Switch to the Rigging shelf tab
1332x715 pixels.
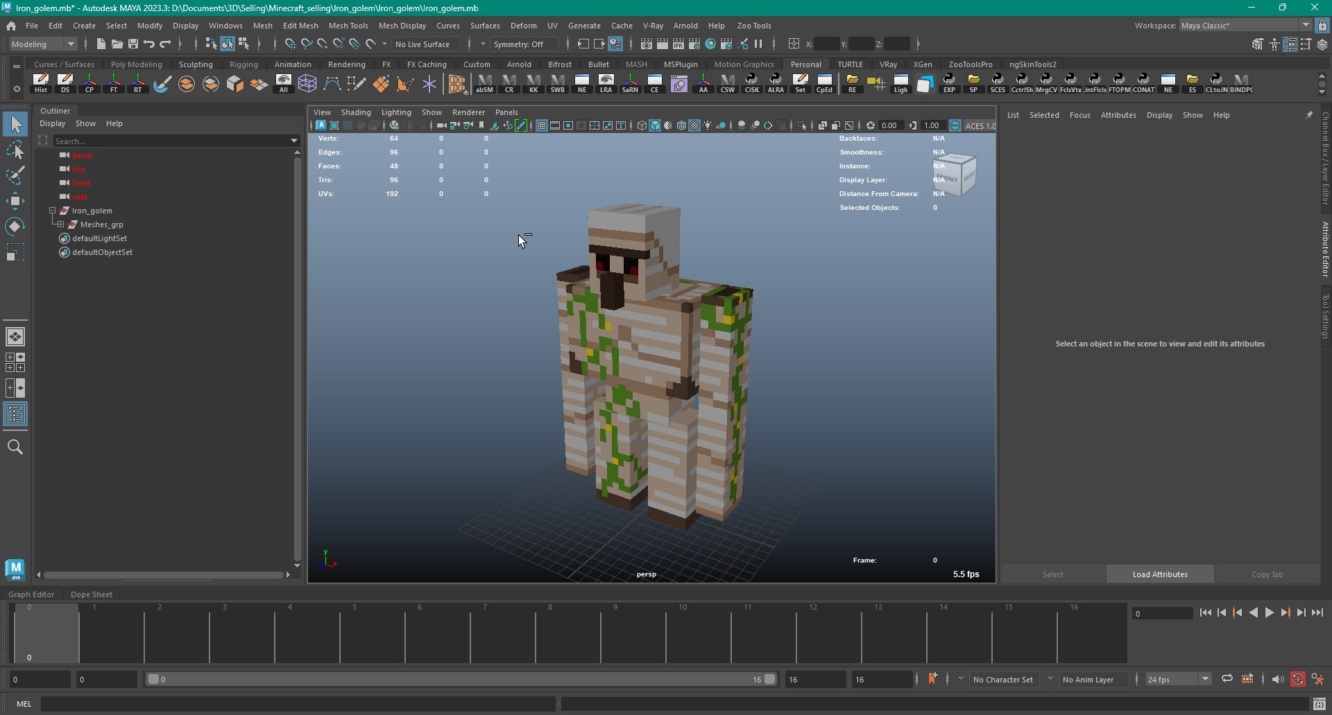tap(244, 64)
